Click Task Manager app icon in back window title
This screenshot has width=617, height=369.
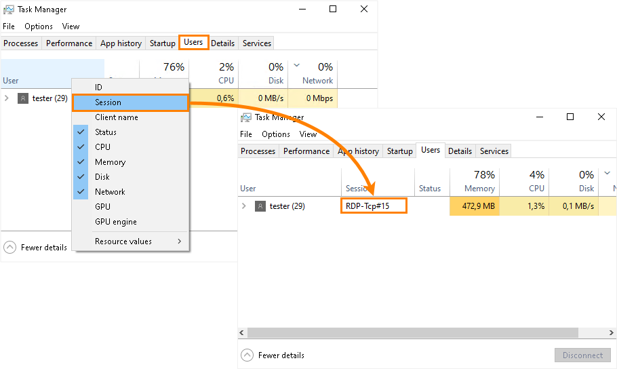coord(8,9)
